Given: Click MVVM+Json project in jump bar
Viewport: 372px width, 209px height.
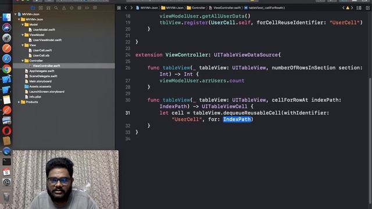Looking at the screenshot, I should [x=147, y=8].
